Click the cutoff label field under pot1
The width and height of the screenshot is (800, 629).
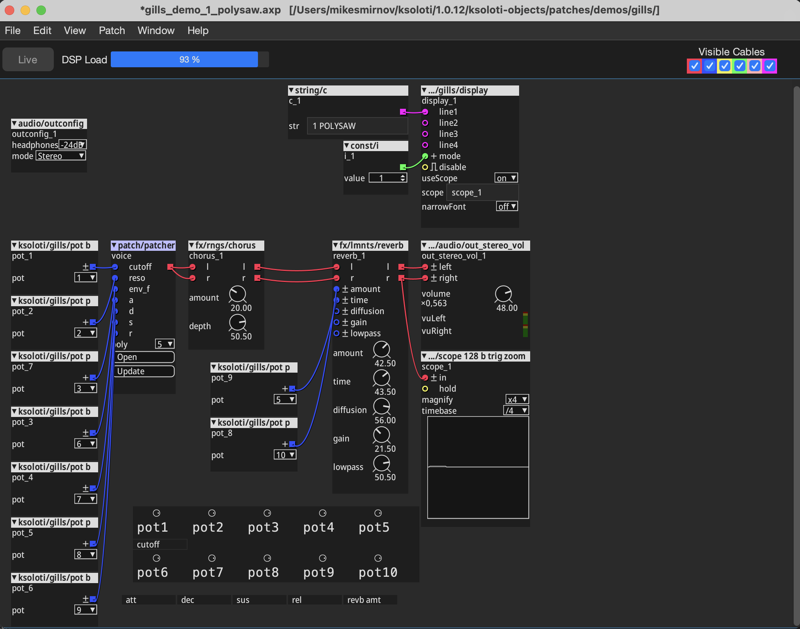coord(160,544)
